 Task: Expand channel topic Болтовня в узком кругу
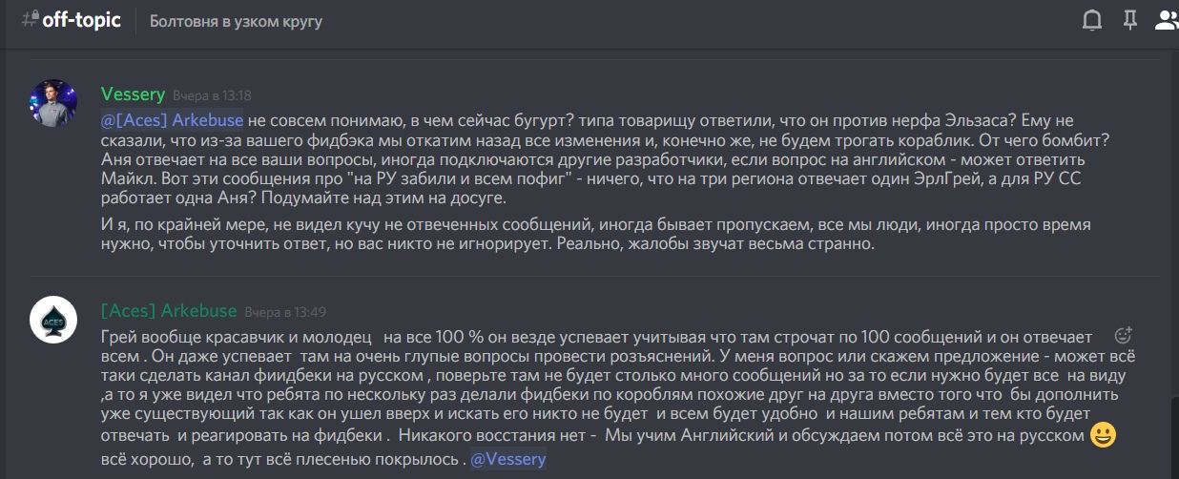pos(236,21)
